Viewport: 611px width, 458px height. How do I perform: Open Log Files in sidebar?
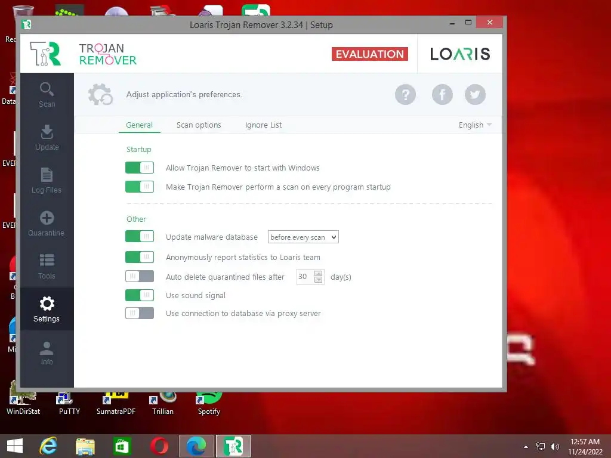pos(47,180)
